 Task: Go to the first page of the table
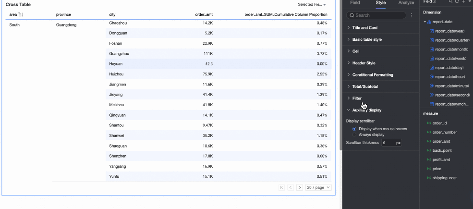coord(282,187)
